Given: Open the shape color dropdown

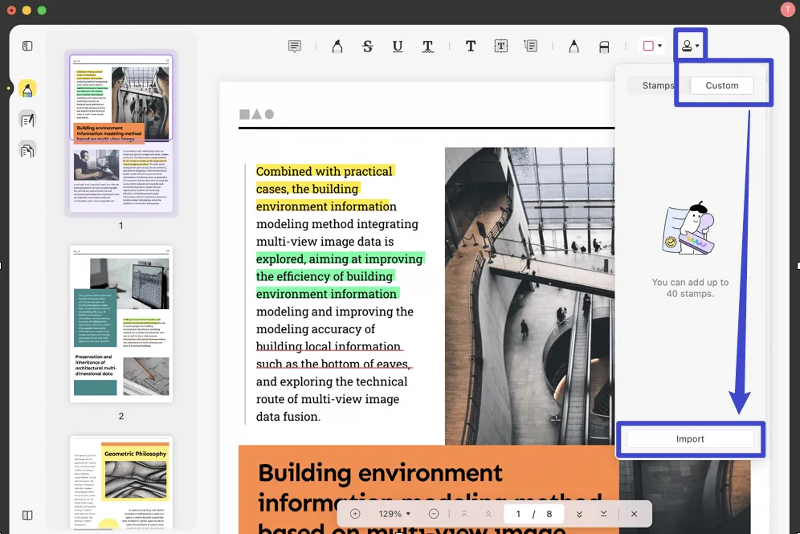Looking at the screenshot, I should pos(651,46).
